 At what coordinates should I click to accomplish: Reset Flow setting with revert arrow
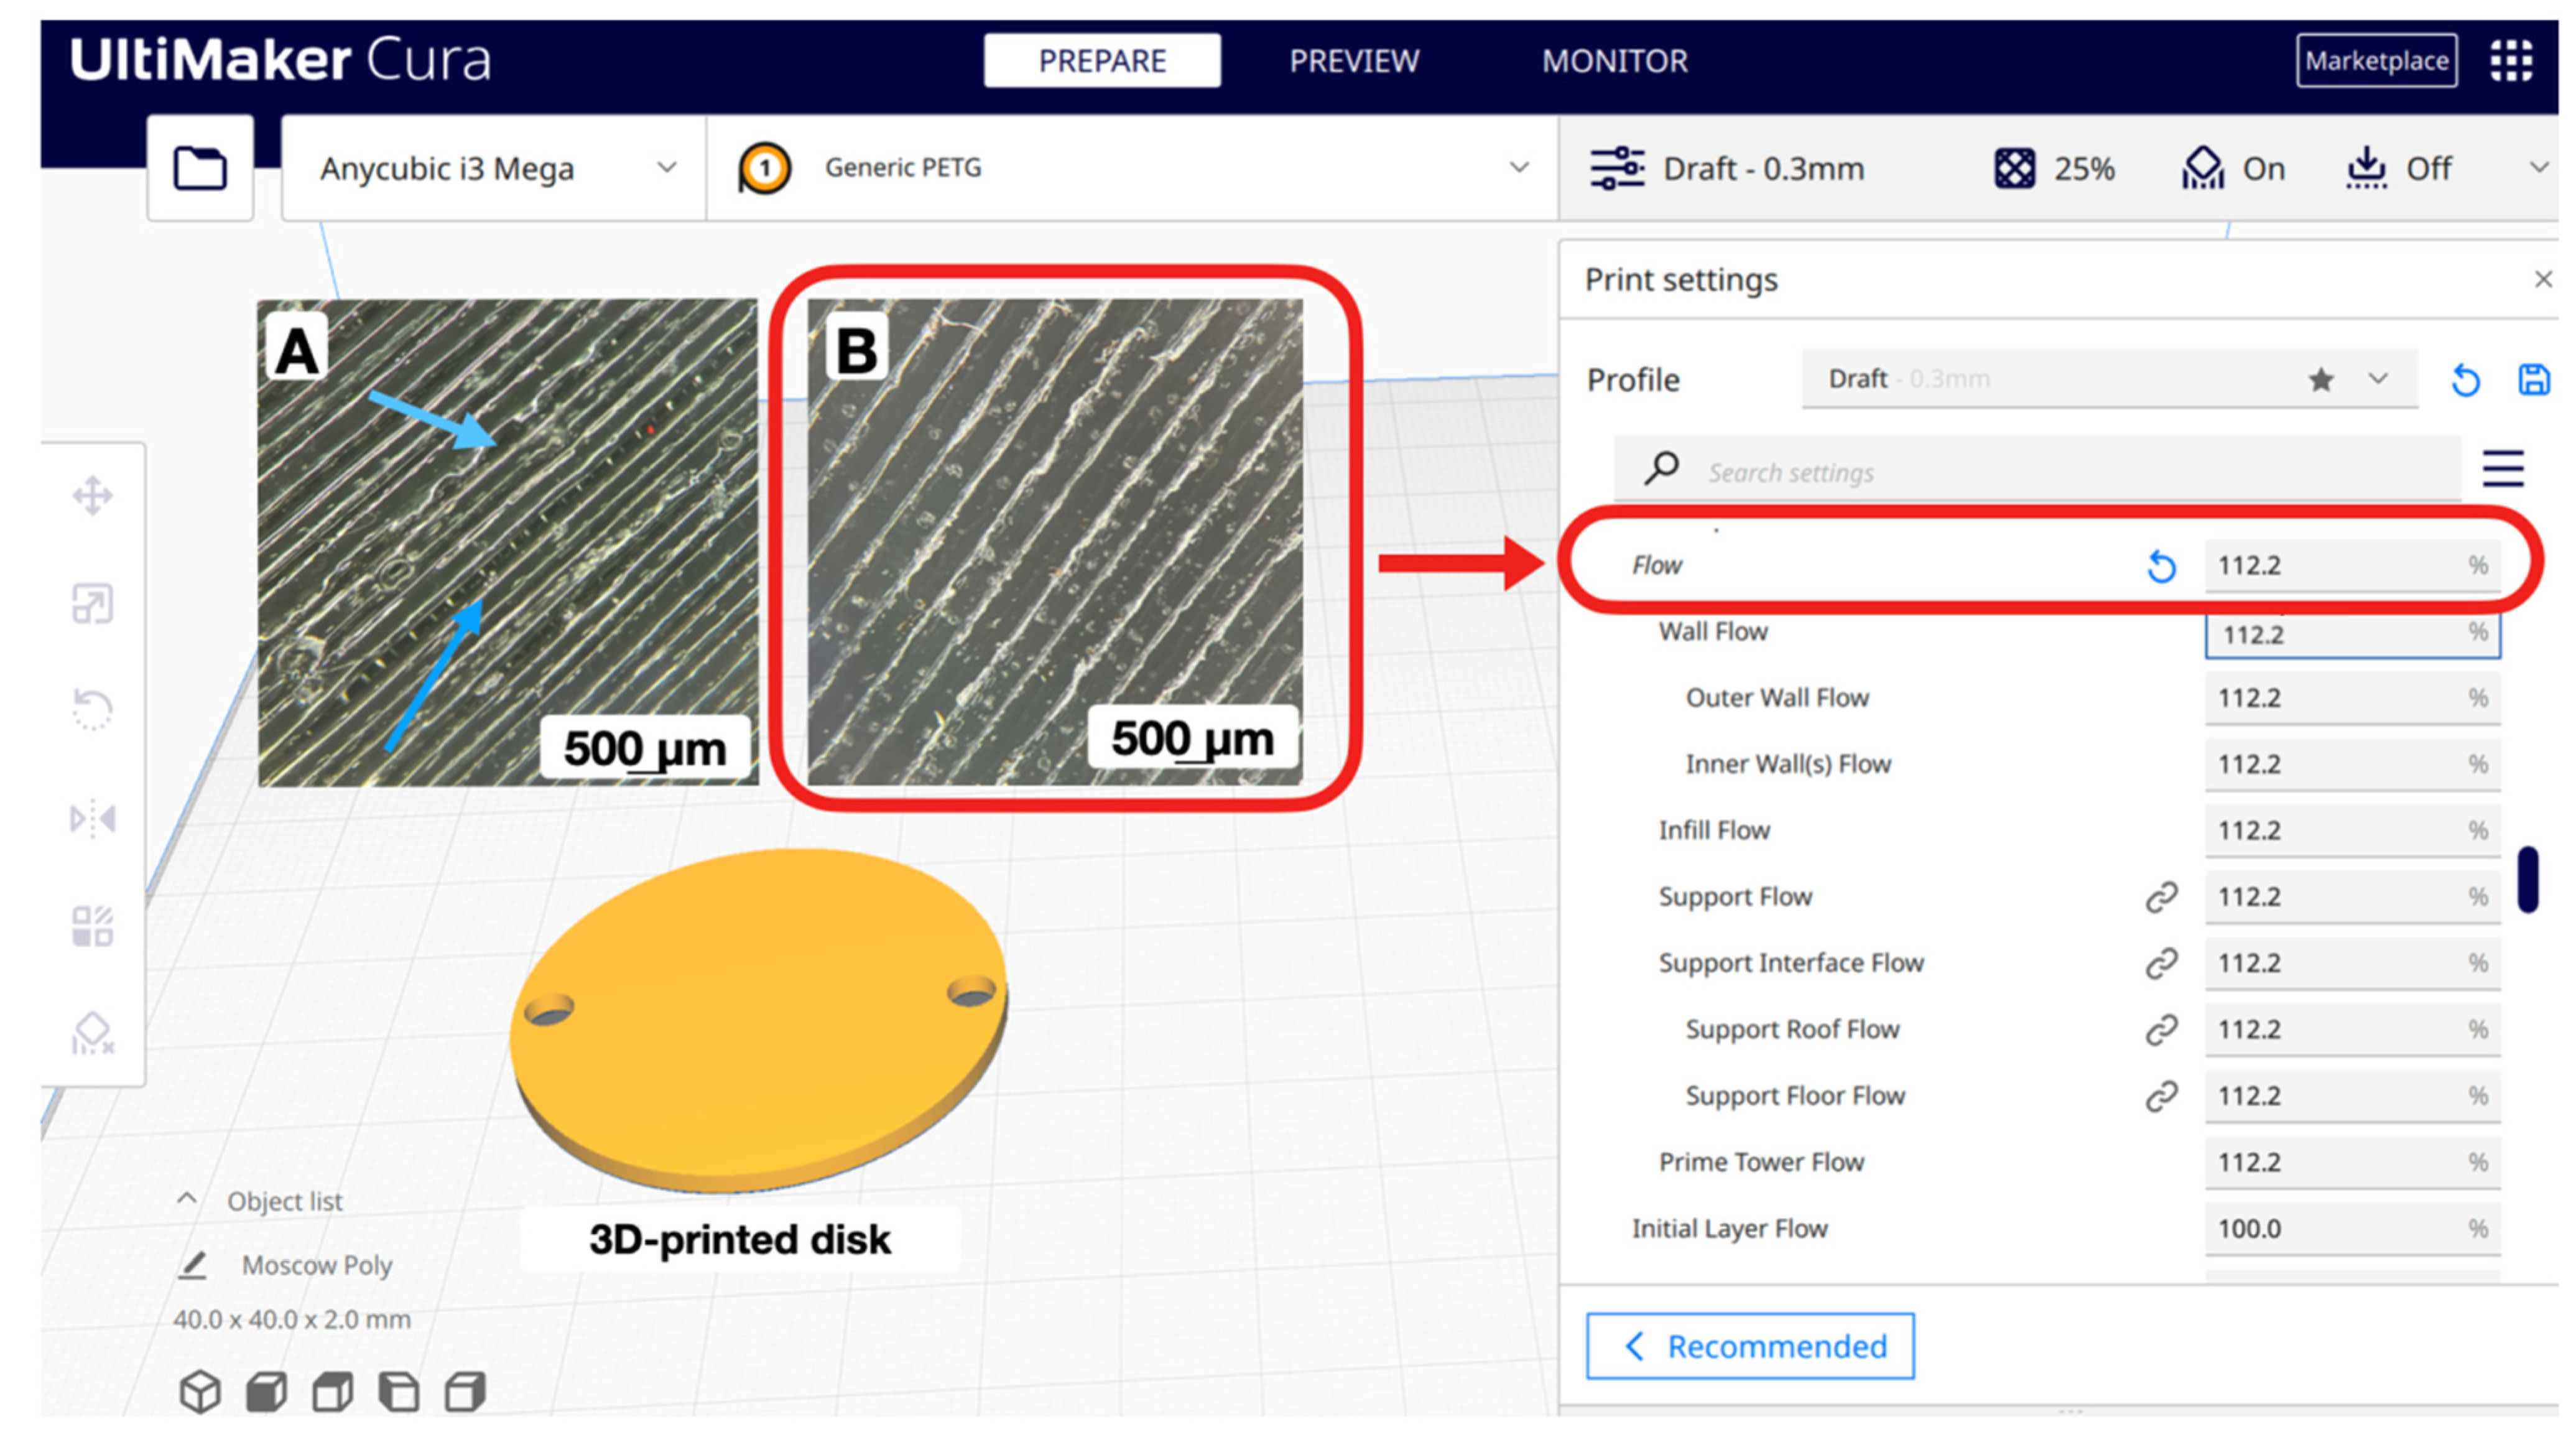tap(2160, 566)
